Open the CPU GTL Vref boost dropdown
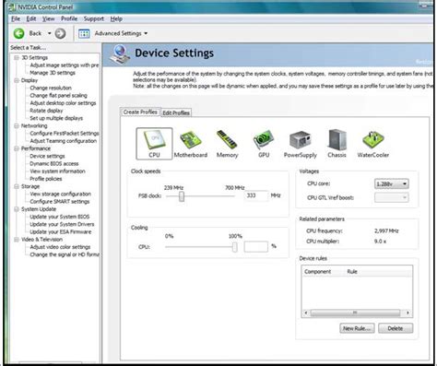The width and height of the screenshot is (437, 366). tap(392, 197)
